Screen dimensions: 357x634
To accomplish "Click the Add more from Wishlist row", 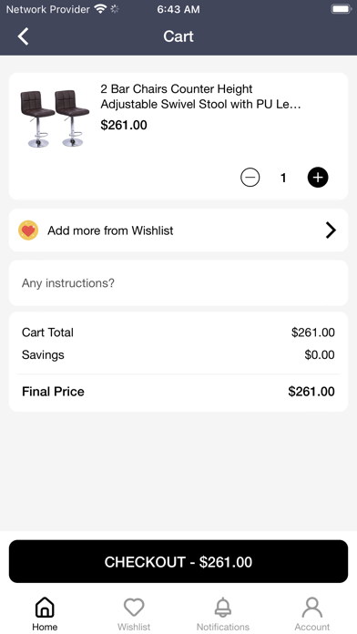I will (x=178, y=230).
